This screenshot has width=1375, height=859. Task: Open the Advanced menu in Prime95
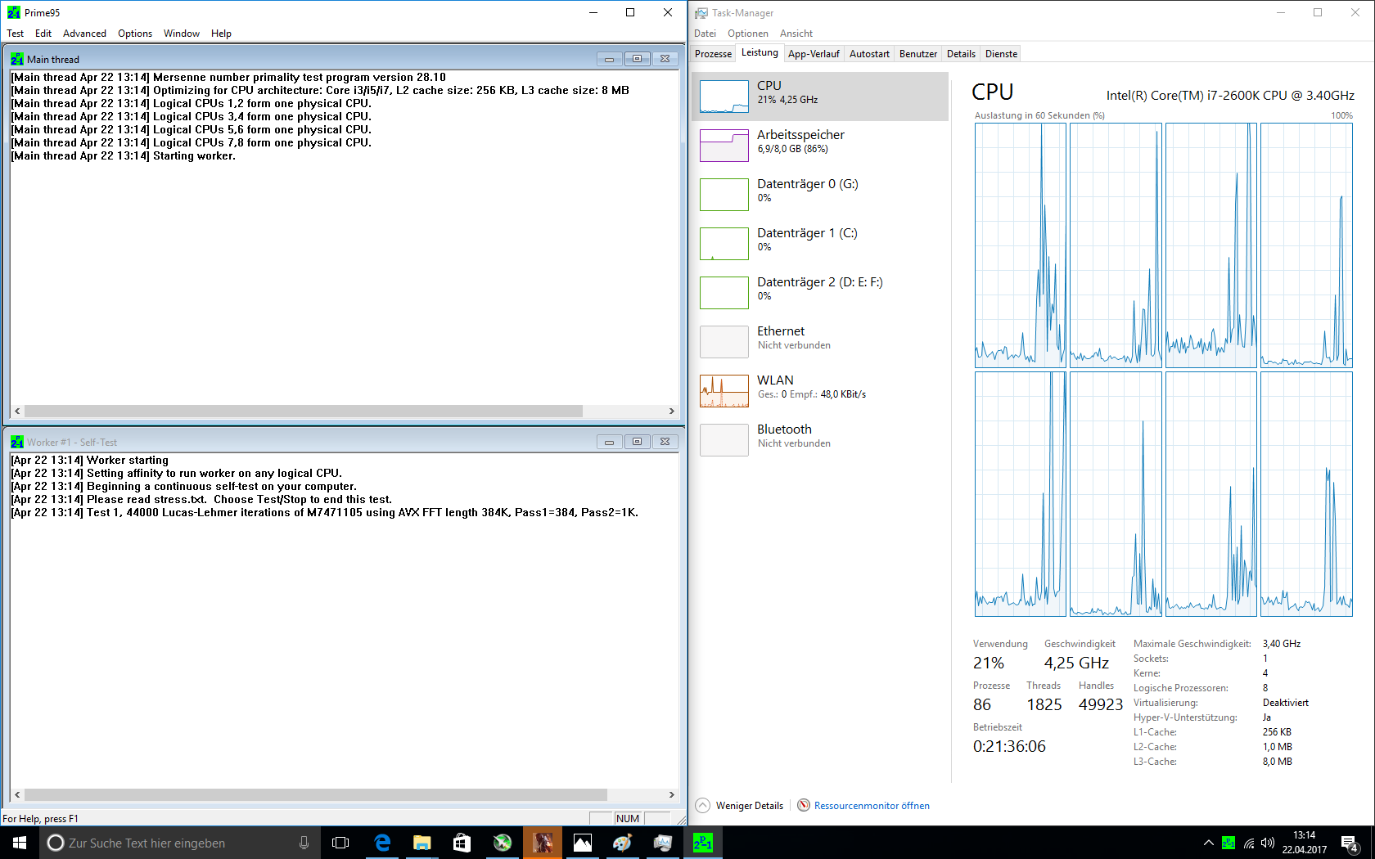[84, 34]
